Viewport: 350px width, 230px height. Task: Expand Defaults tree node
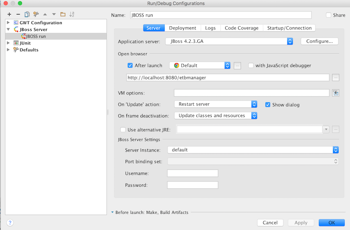pos(8,49)
